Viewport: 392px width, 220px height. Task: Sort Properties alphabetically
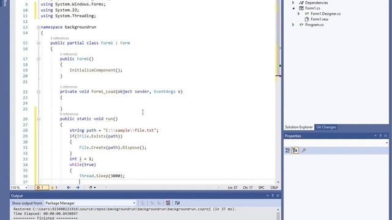[x=295, y=150]
